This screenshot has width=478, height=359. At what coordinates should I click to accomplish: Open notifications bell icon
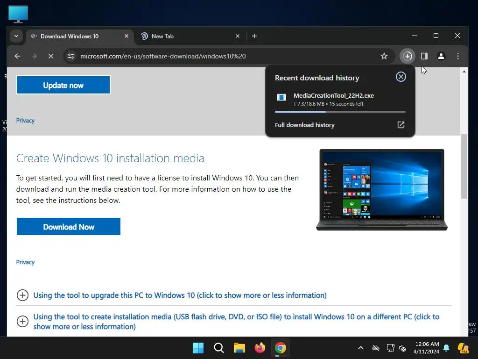446,348
